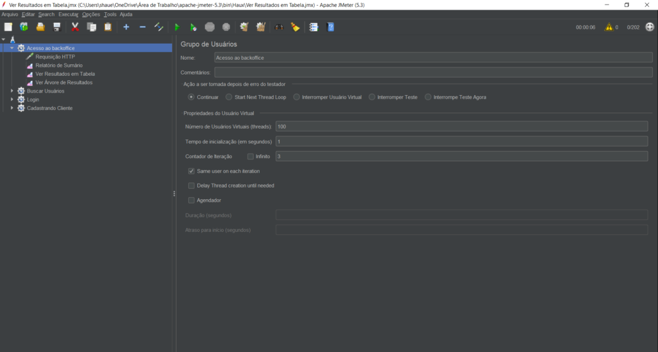Image resolution: width=658 pixels, height=352 pixels.
Task: Collapse the root test plan node
Action: 3,39
